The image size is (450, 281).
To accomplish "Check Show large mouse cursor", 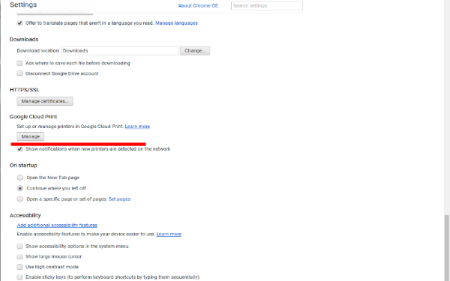I will pos(19,256).
